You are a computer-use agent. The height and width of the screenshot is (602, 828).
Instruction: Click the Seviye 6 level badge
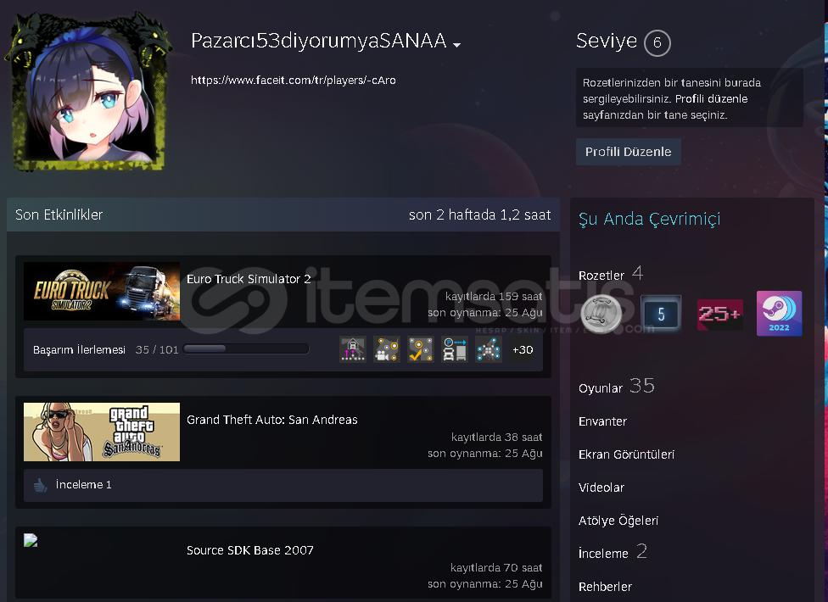click(657, 42)
